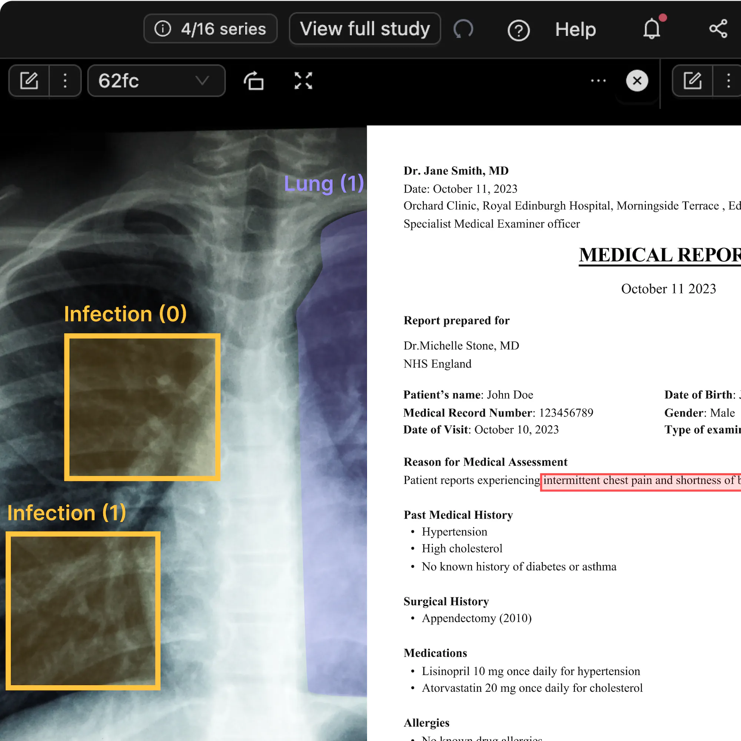The height and width of the screenshot is (741, 741).
Task: Click the 'Surgical History' heading
Action: click(x=446, y=601)
